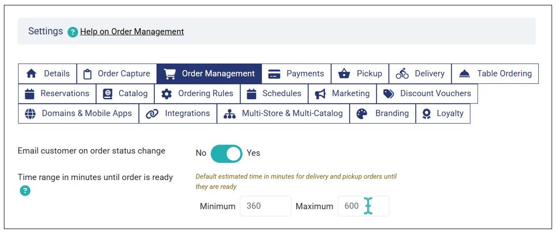Click the credit card icon on Payments
556x234 pixels.
[x=274, y=74]
